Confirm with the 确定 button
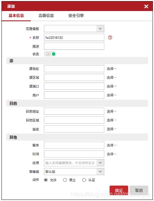The height and width of the screenshot is (201, 154). pos(119,190)
